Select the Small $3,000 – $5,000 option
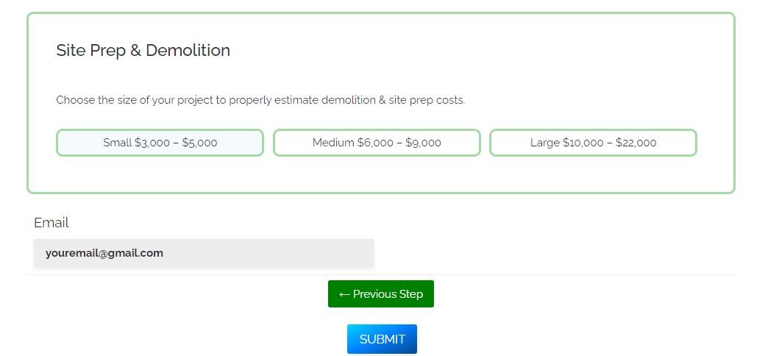The image size is (779, 356). click(x=160, y=143)
